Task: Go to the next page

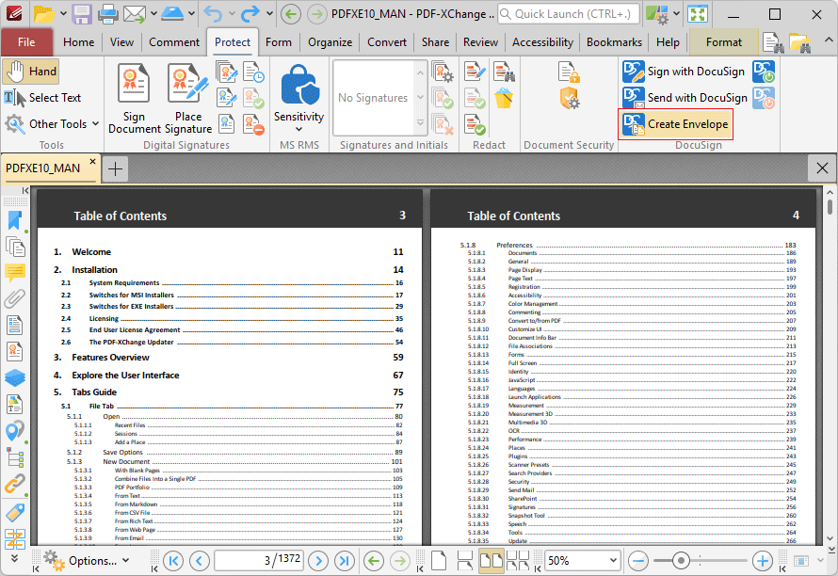Action: (x=318, y=561)
